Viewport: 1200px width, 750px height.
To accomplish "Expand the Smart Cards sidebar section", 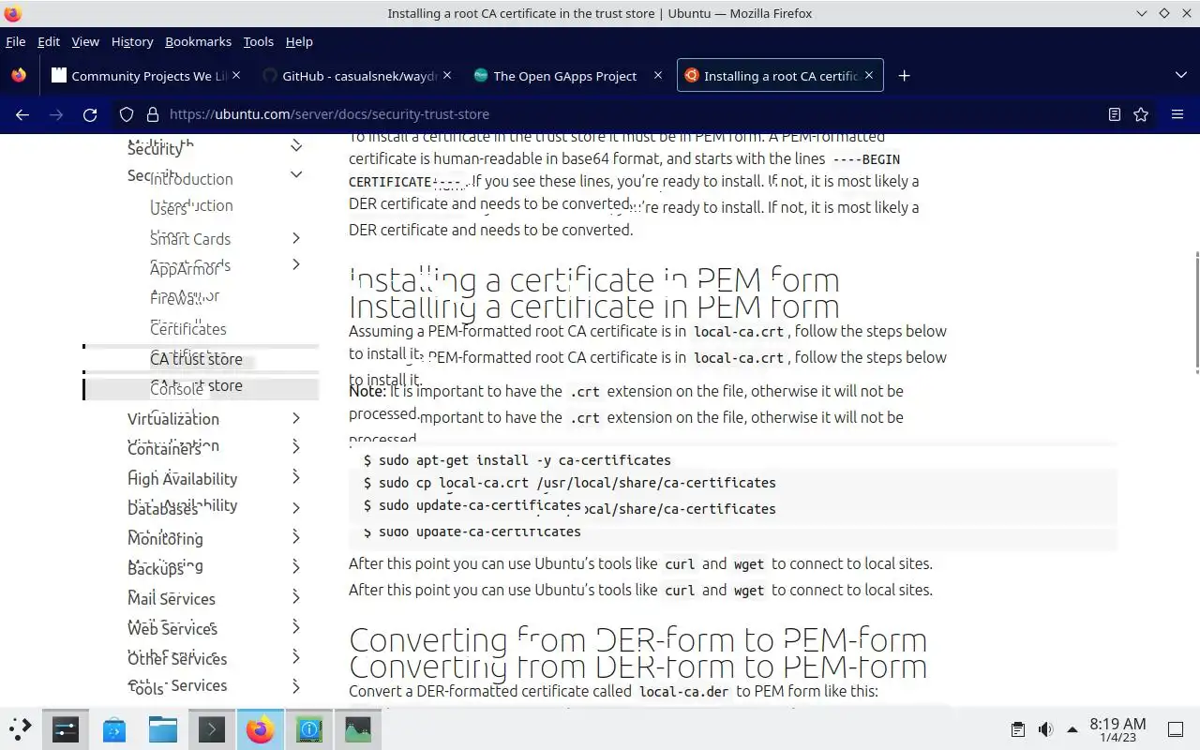I will tap(295, 239).
